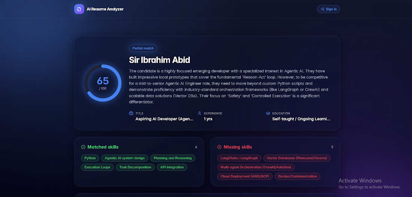
Task: Select the Execution Loops tag
Action: tap(97, 167)
